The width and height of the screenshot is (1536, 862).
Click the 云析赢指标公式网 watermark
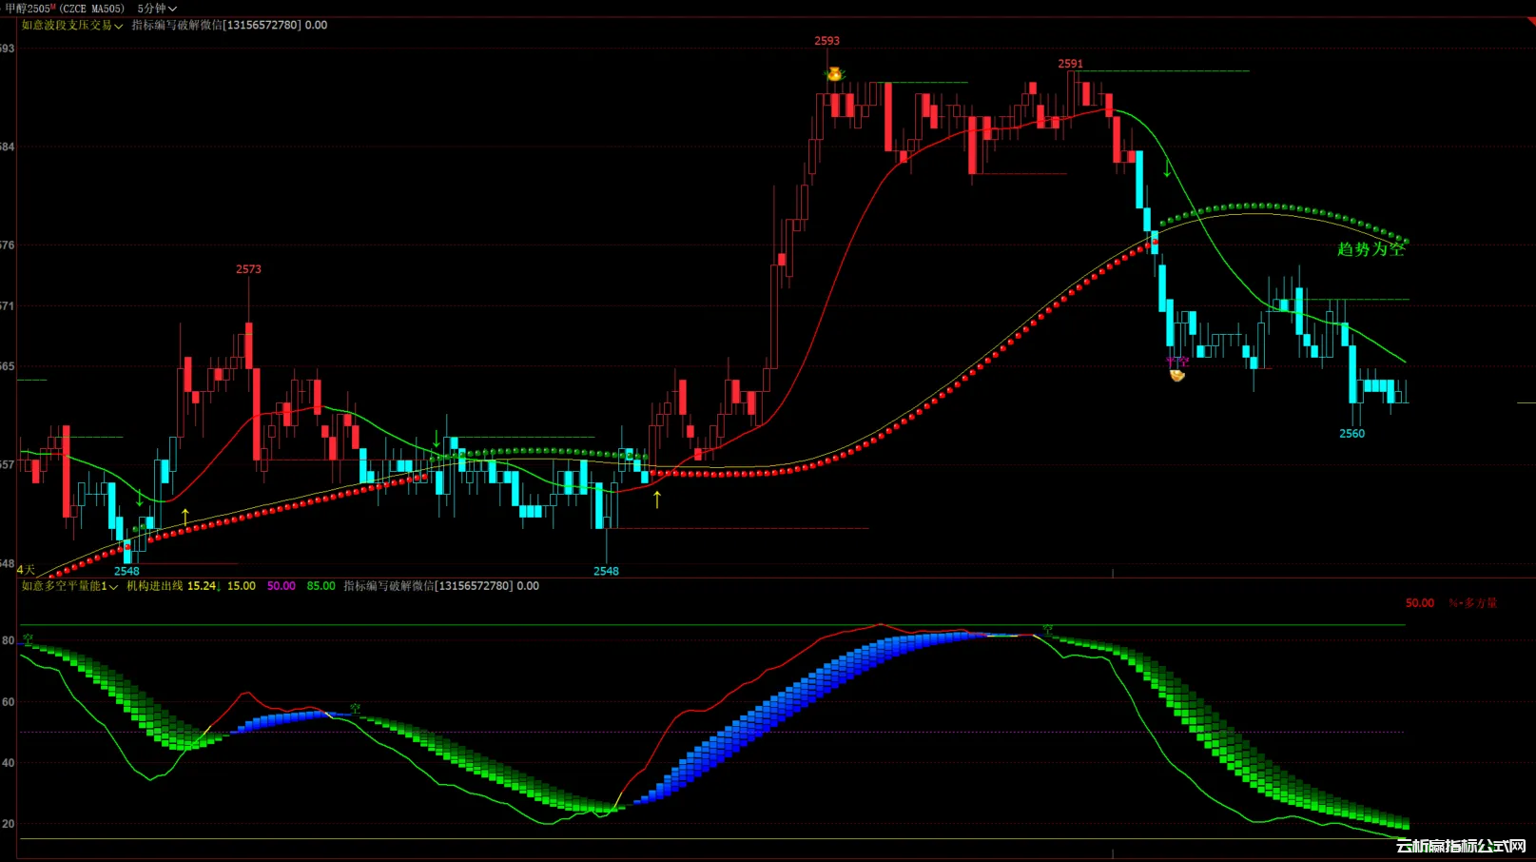[1460, 846]
